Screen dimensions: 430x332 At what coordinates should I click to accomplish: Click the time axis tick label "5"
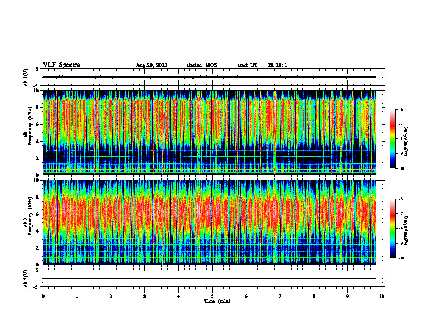pos(212,296)
